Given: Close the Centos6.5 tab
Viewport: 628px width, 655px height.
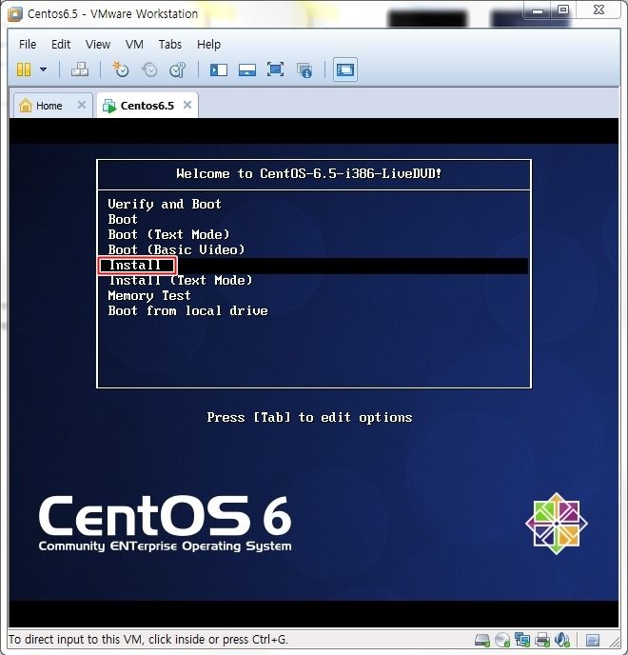Looking at the screenshot, I should (x=187, y=105).
